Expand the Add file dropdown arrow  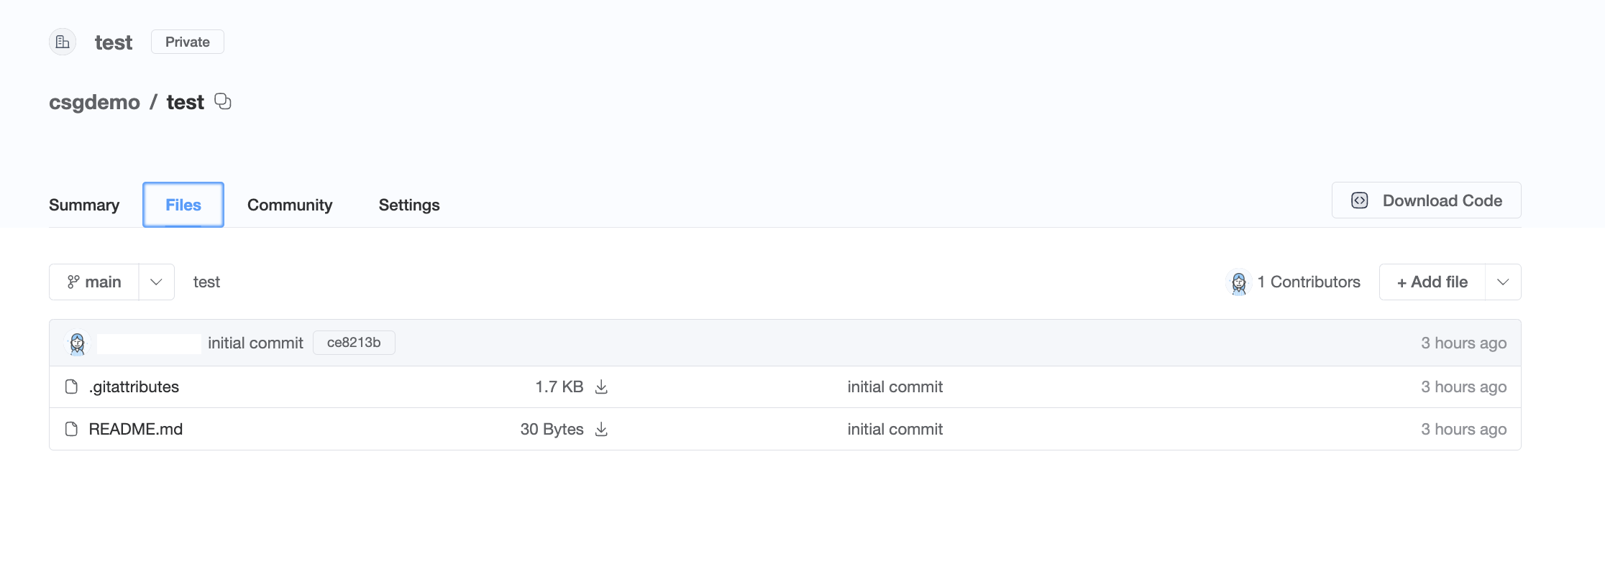point(1502,282)
